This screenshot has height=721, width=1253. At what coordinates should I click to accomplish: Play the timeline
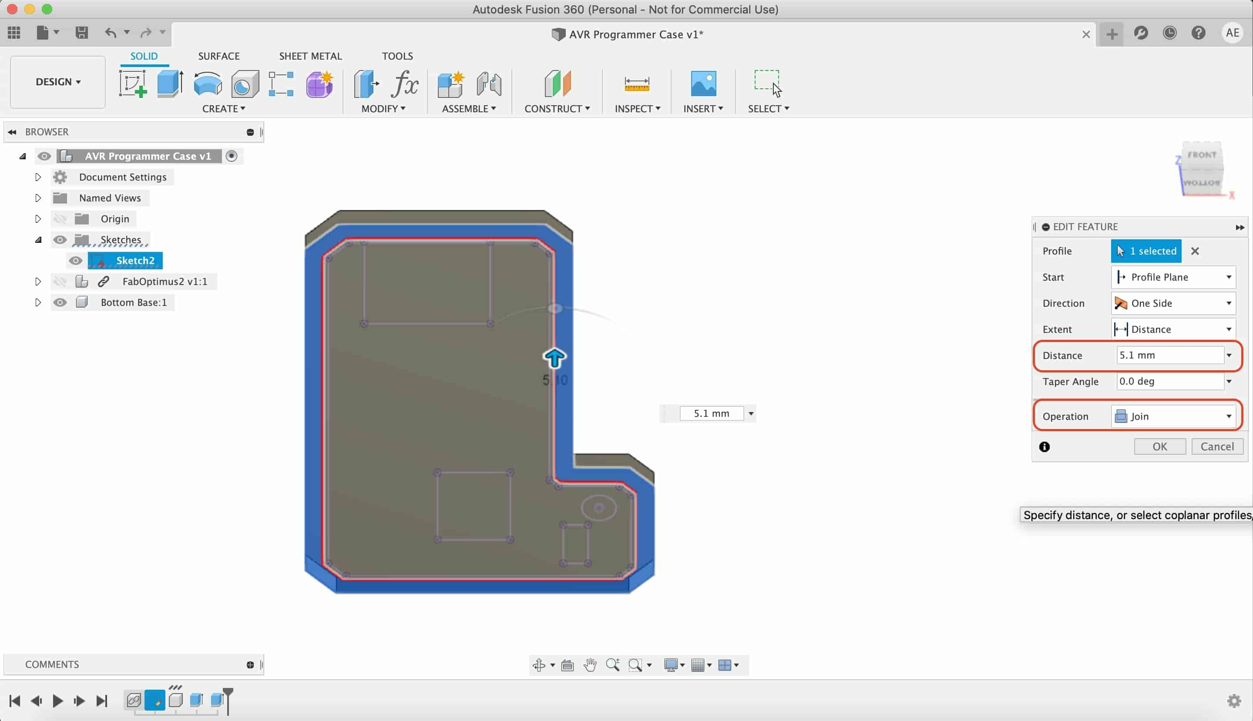[x=57, y=701]
